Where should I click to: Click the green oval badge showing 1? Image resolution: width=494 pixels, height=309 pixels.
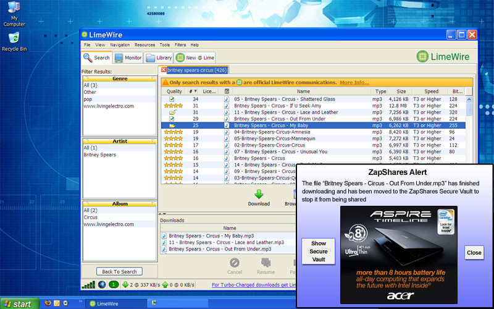pos(114,285)
